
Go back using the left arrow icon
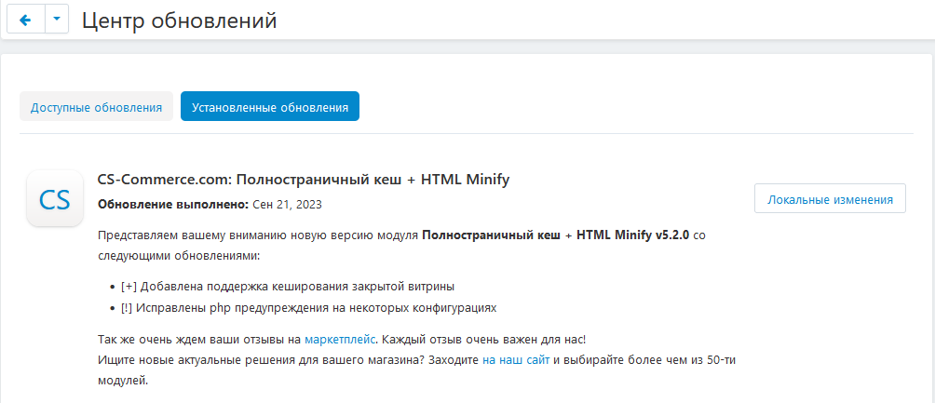point(26,20)
